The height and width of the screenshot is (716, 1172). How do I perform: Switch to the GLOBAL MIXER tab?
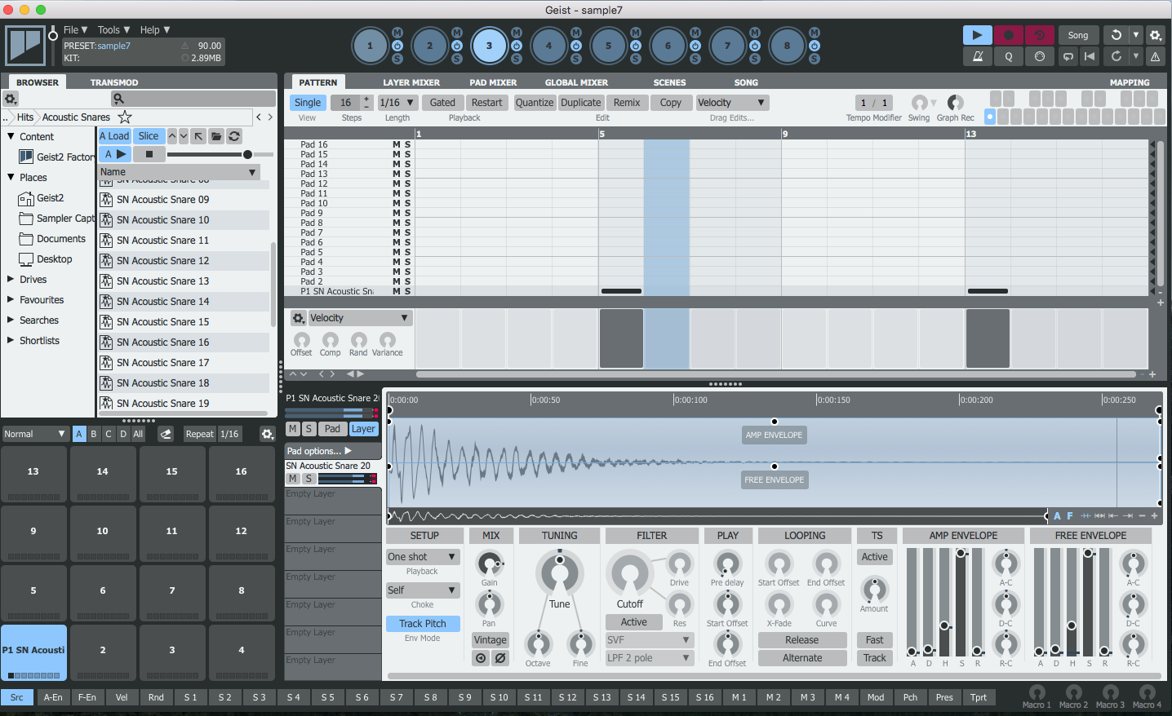[x=576, y=82]
